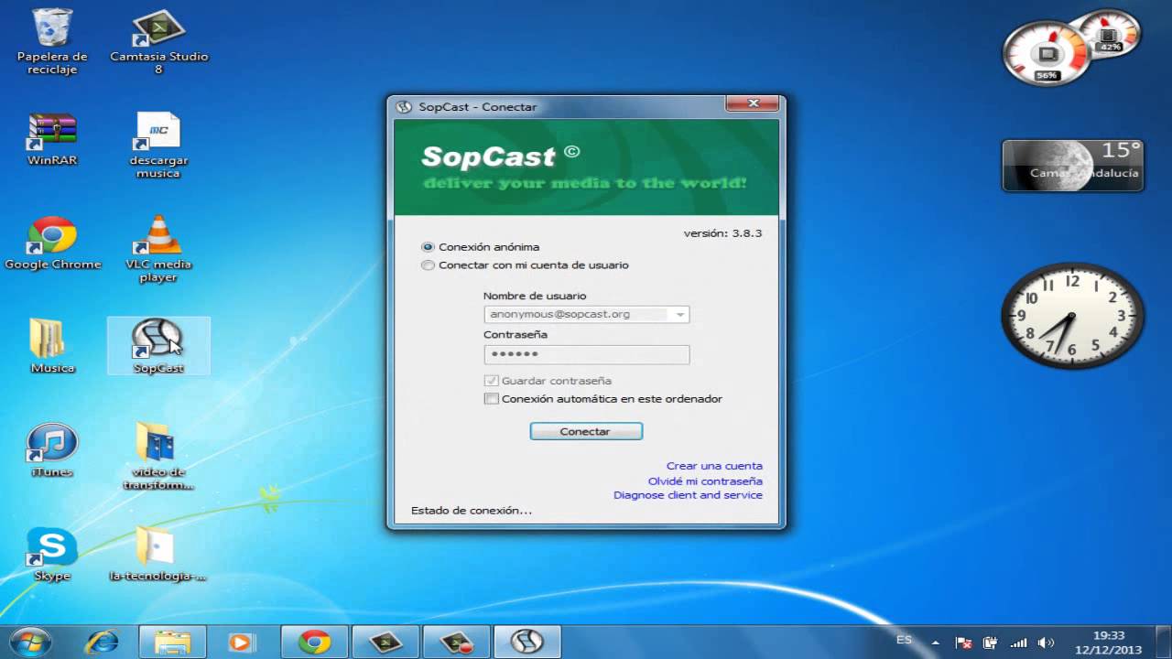Close the SopCast Conectar window

tap(753, 103)
